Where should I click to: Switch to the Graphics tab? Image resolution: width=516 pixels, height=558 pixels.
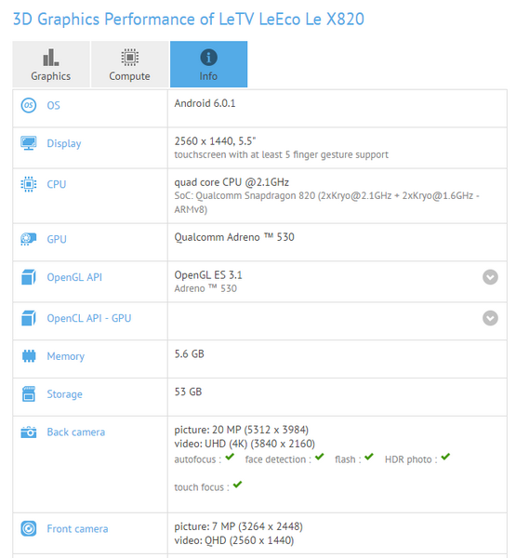click(51, 64)
